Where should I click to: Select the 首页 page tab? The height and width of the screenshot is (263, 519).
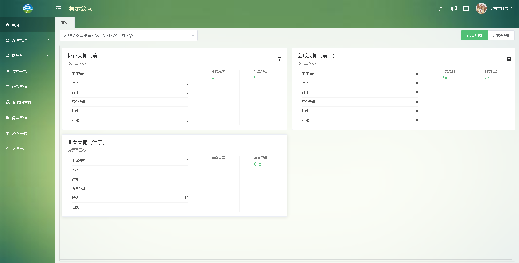tap(65, 22)
